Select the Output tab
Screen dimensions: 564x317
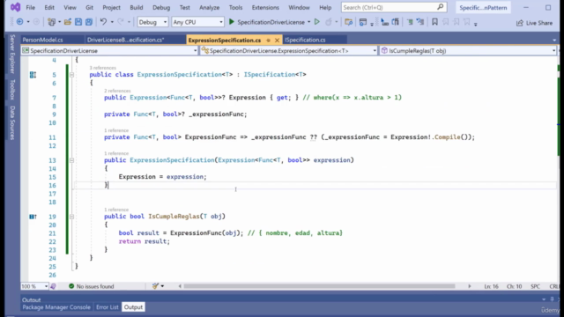point(133,307)
